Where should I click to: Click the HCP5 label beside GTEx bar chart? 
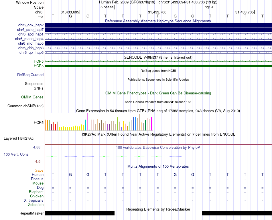click(x=39, y=122)
